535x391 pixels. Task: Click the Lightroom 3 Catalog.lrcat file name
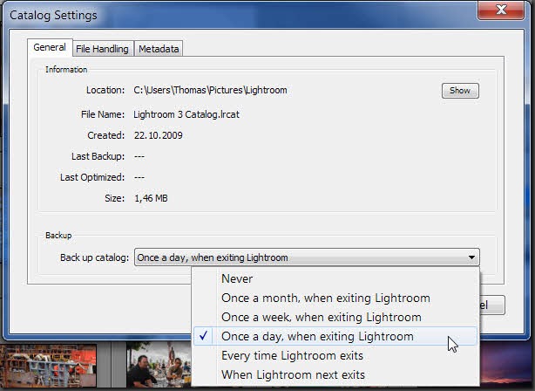186,114
